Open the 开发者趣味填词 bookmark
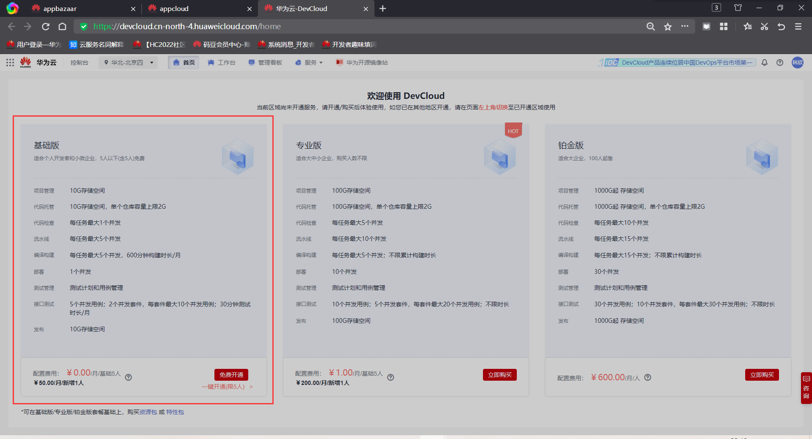 click(350, 44)
